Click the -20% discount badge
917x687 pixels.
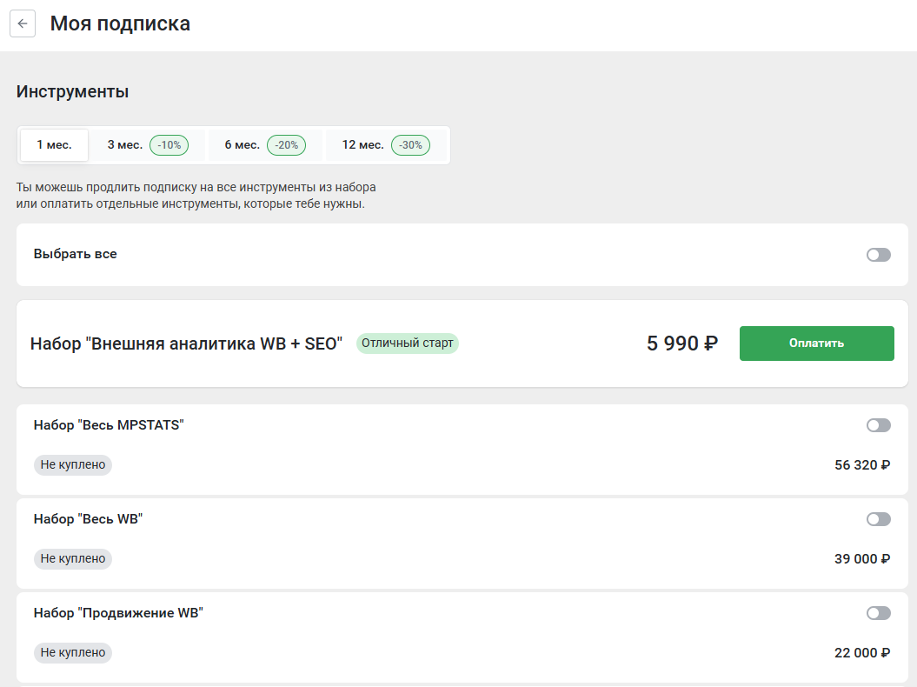287,145
